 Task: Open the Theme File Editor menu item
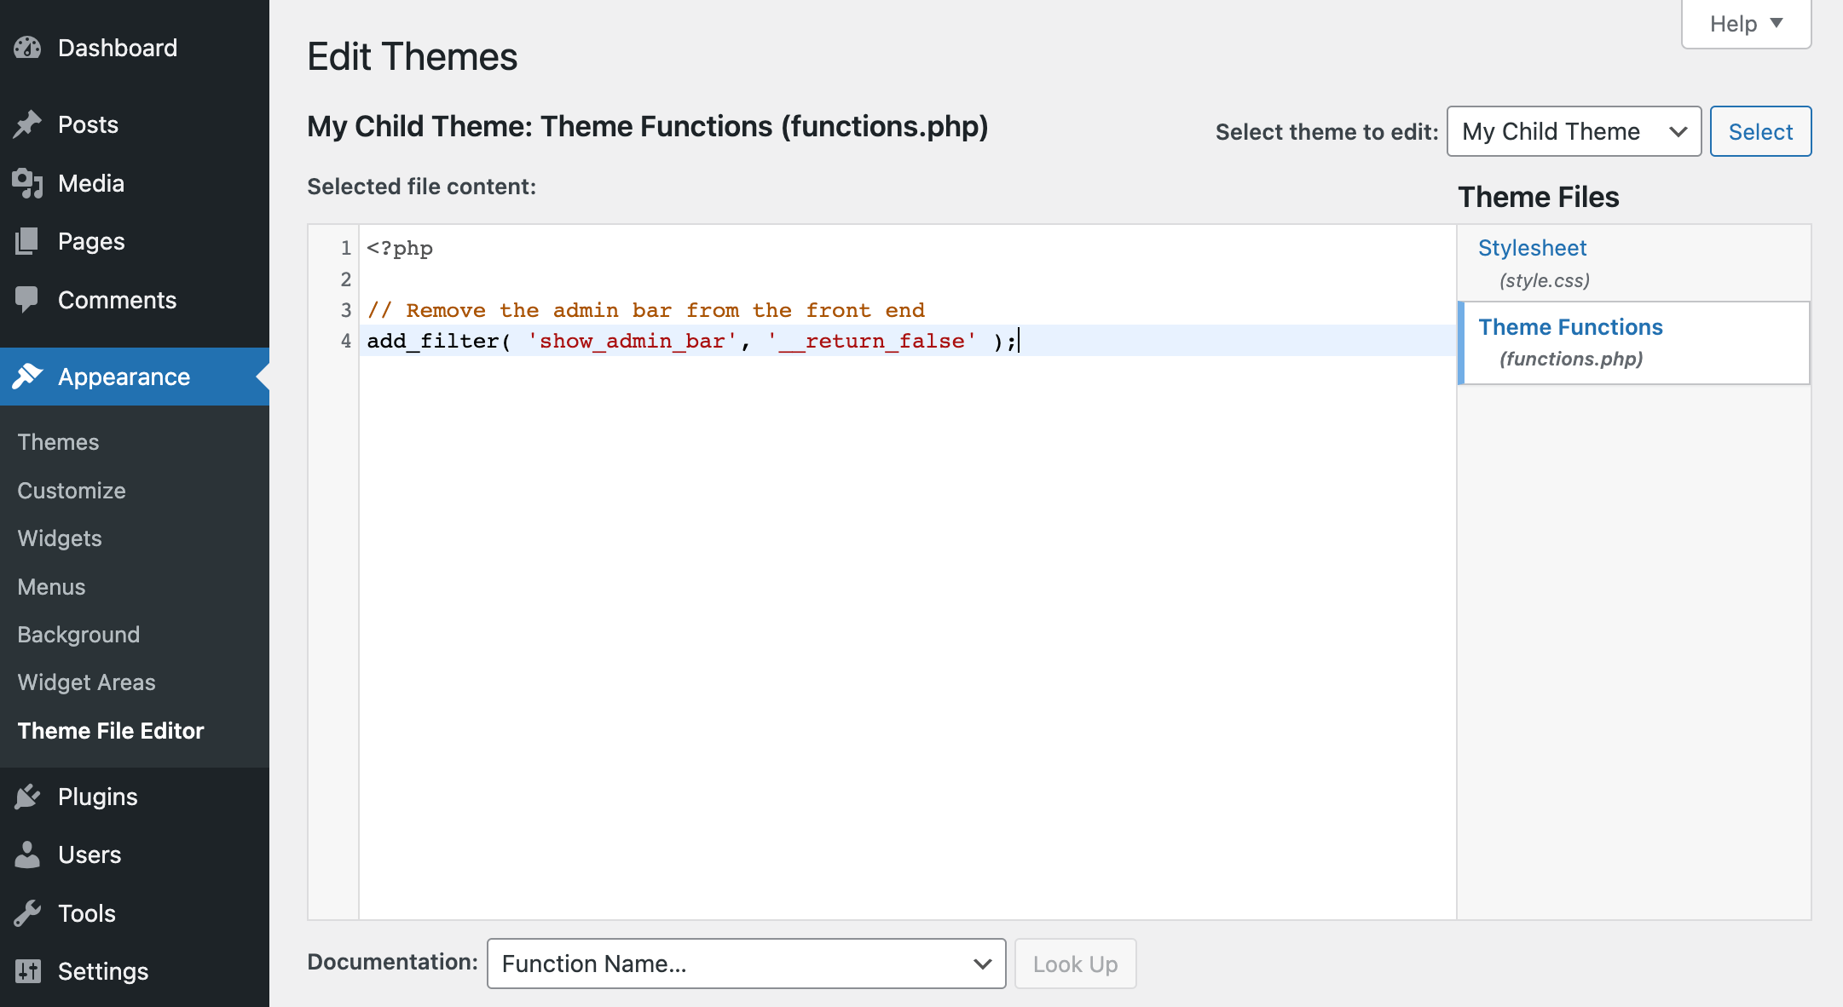[112, 730]
